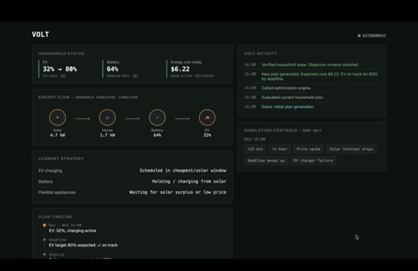Click the Solar node icon in Energy Flow

[x=58, y=117]
